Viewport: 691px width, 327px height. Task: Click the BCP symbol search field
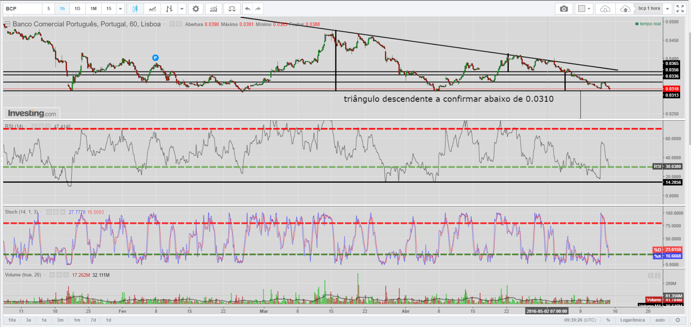pyautogui.click(x=23, y=9)
